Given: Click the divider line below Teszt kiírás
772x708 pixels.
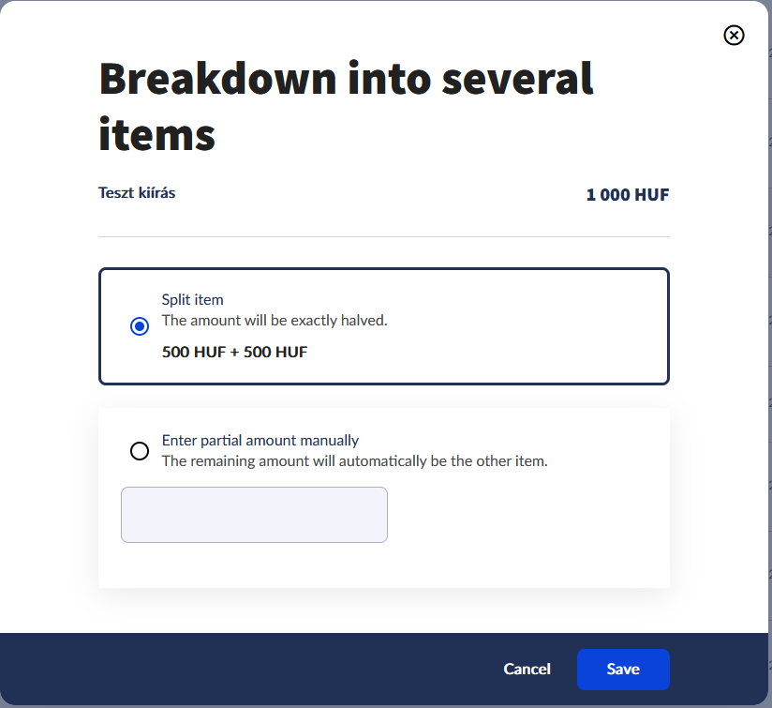Looking at the screenshot, I should click(x=384, y=237).
